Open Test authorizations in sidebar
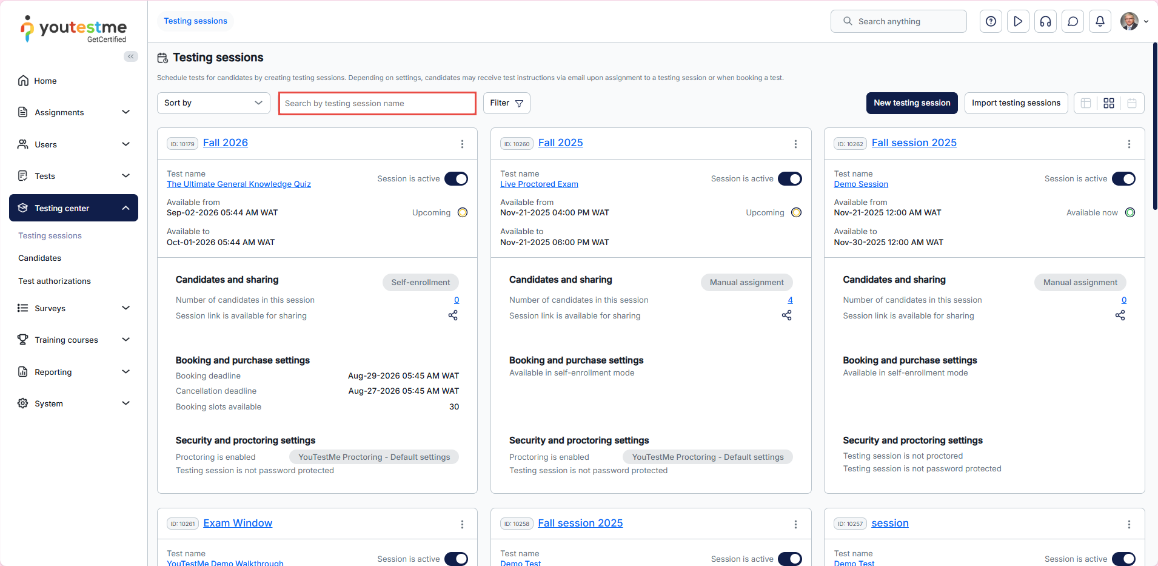The width and height of the screenshot is (1158, 566). (x=55, y=281)
